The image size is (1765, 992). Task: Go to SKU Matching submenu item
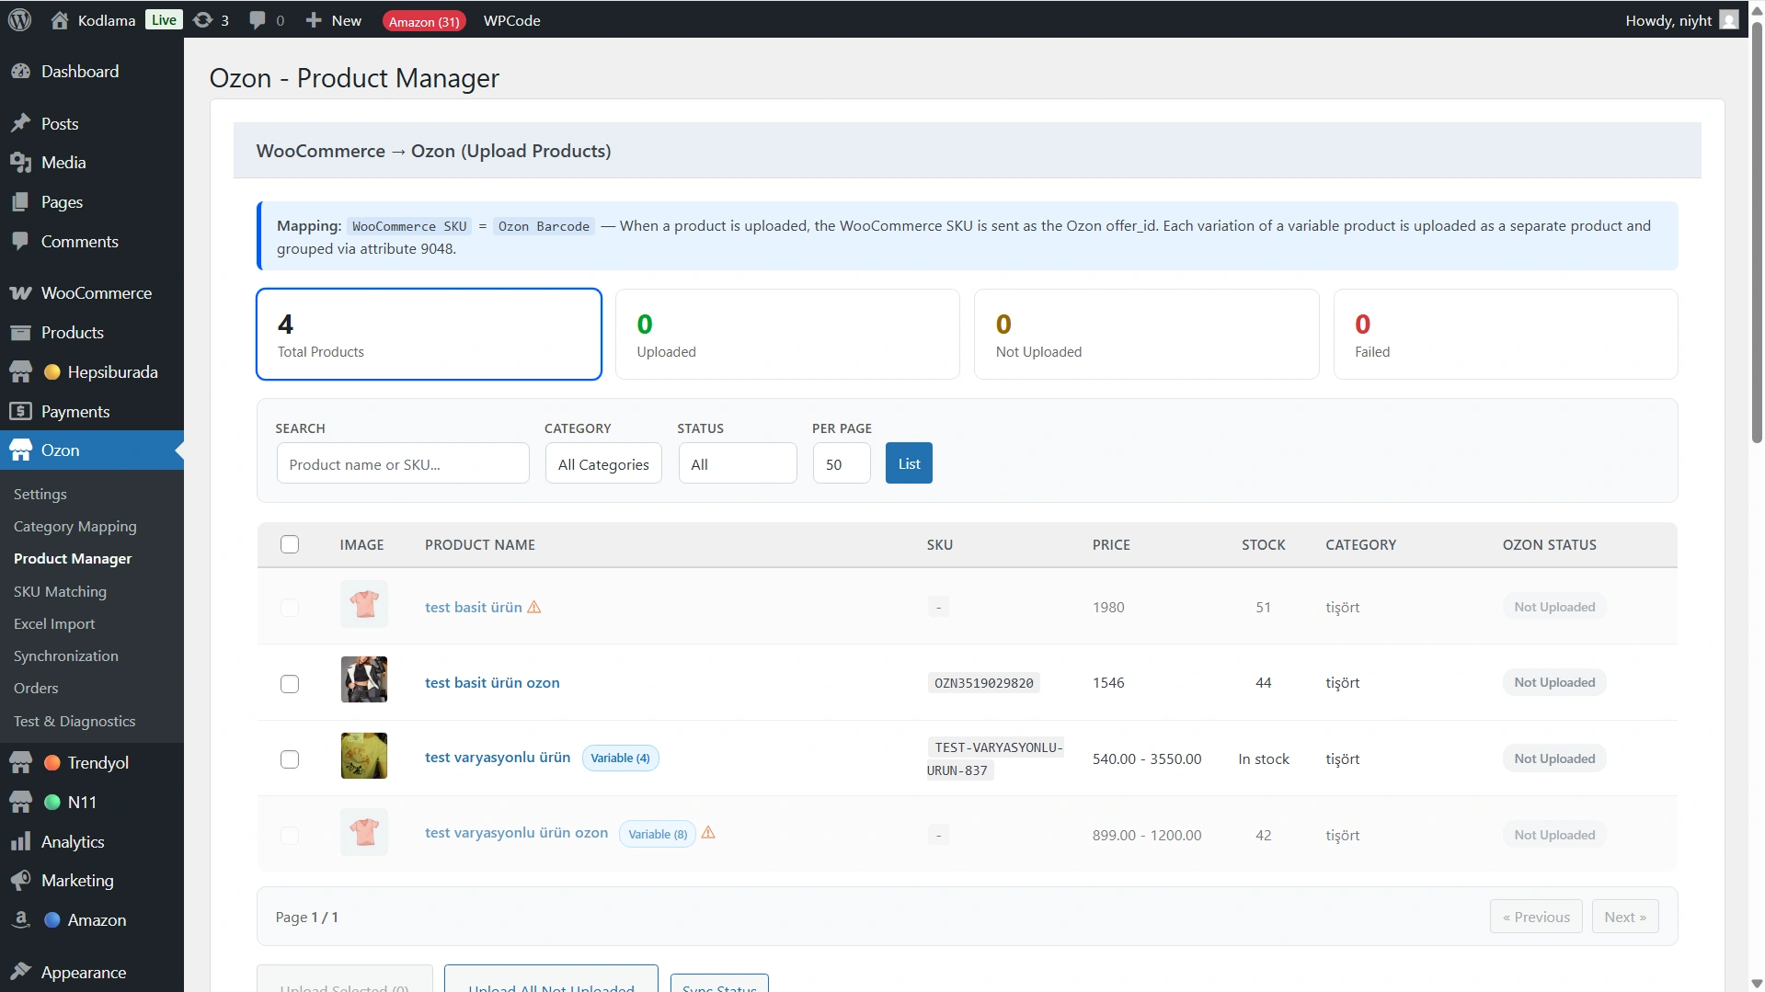60,592
